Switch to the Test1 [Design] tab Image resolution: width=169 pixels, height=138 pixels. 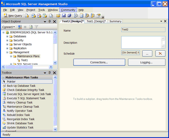point(96,21)
